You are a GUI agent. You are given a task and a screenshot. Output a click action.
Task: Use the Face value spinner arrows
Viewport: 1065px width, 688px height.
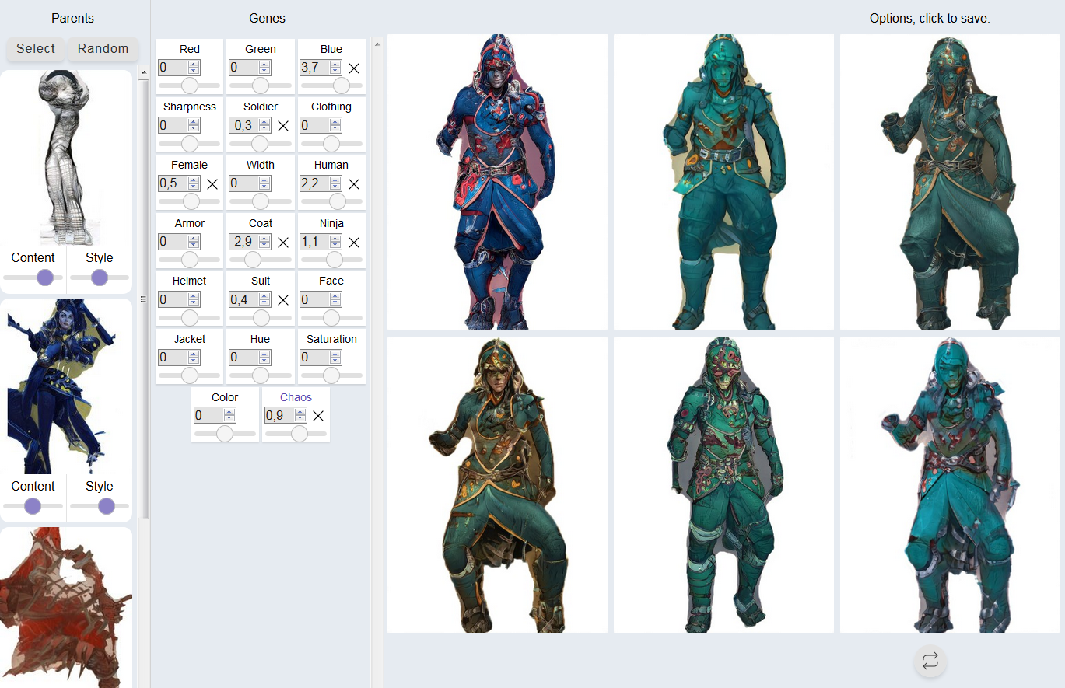[x=335, y=300]
